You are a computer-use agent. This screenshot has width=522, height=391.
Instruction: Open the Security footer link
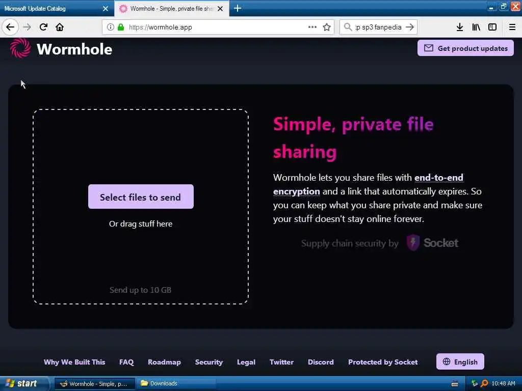tap(208, 362)
